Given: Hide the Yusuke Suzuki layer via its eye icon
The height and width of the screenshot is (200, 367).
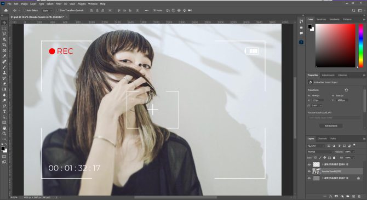Looking at the screenshot, I should (309, 172).
